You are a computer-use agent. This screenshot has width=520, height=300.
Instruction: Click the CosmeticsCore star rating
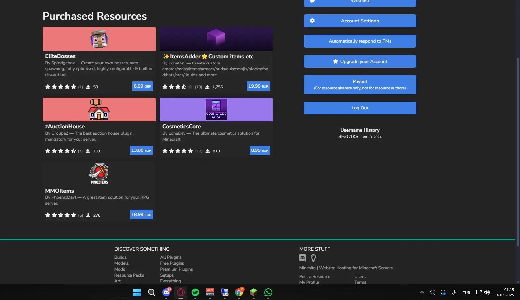[x=178, y=151]
